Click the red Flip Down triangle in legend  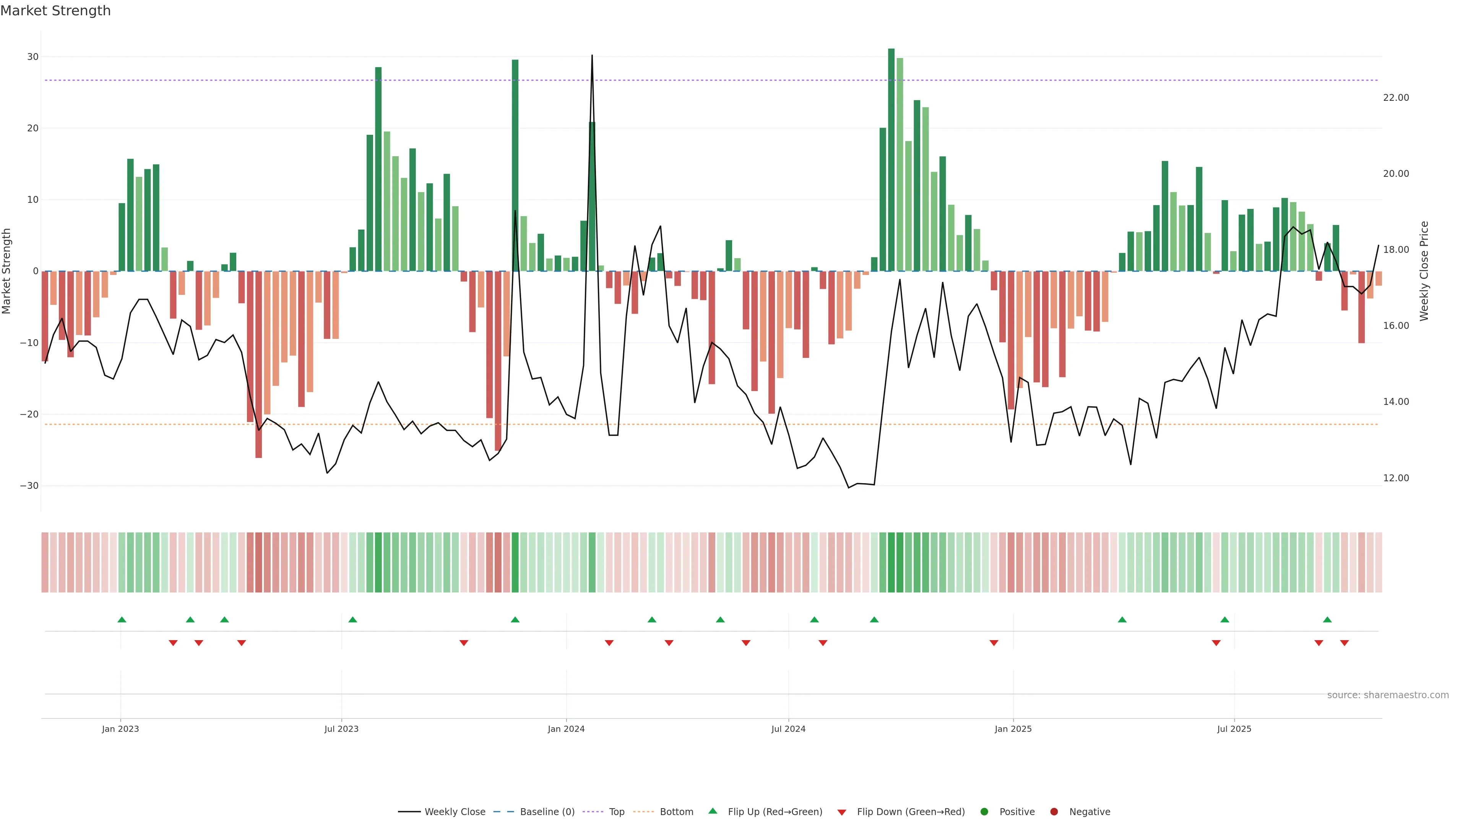pyautogui.click(x=842, y=812)
